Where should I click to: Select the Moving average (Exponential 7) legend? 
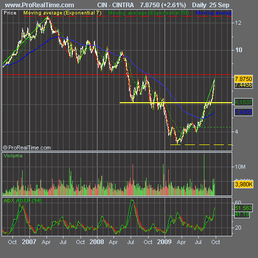(x=62, y=13)
